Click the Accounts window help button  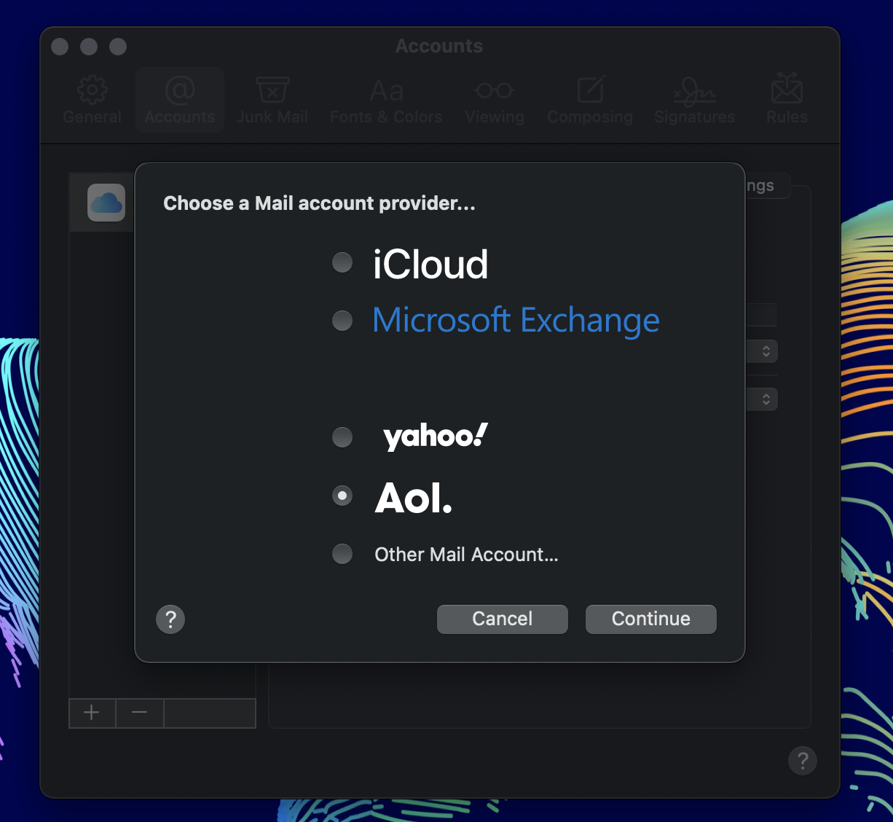pyautogui.click(x=803, y=761)
